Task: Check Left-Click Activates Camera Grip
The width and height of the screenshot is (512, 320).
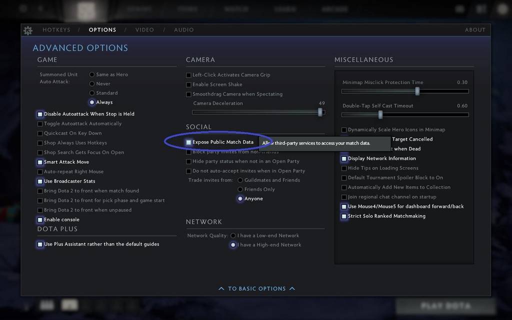Action: coord(188,75)
